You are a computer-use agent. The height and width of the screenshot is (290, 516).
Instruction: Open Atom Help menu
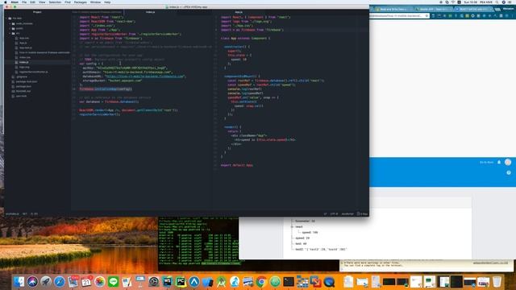pos(107,2)
